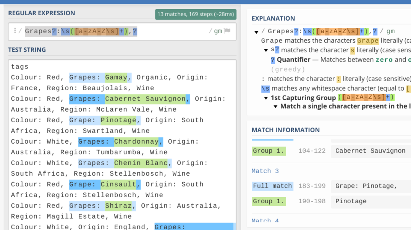Click the highlighted "Chenin Blanc" match
Viewport: 411px width, 230px height.
coord(141,163)
